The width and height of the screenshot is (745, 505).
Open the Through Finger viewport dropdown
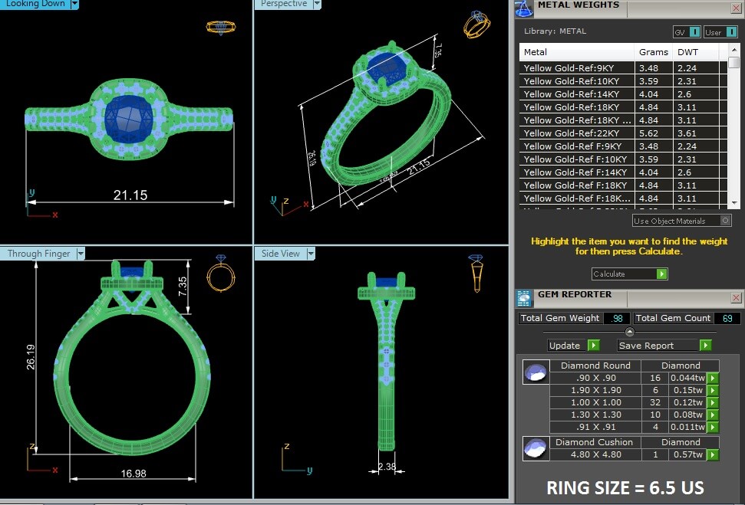pos(81,254)
